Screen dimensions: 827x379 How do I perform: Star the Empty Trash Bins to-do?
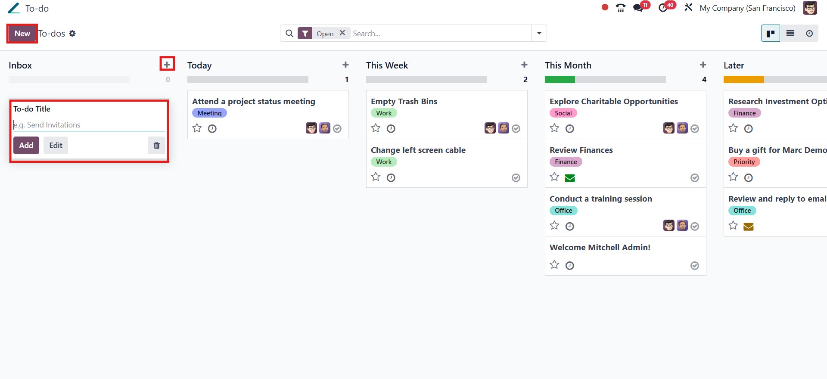pyautogui.click(x=376, y=128)
